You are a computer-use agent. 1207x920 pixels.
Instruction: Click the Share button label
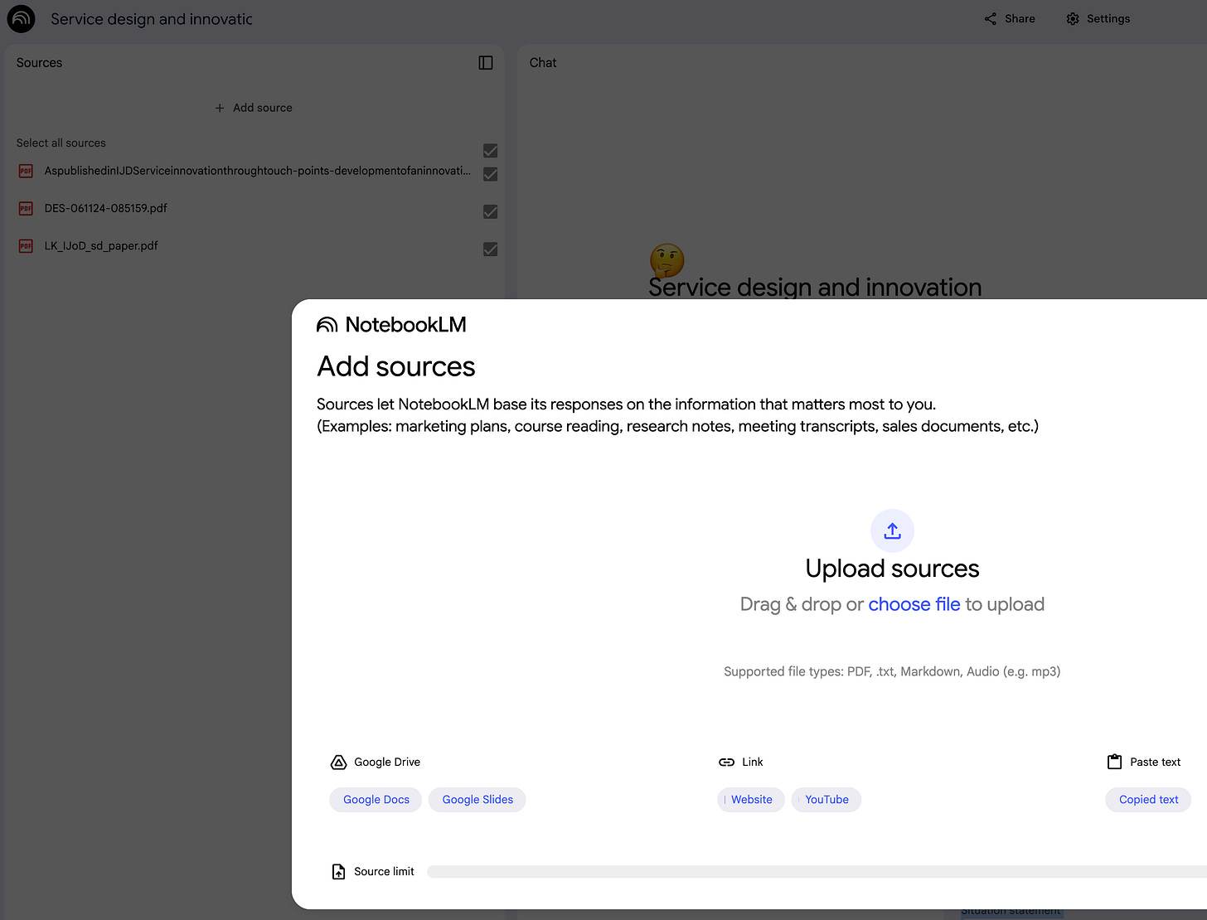[x=1020, y=18]
